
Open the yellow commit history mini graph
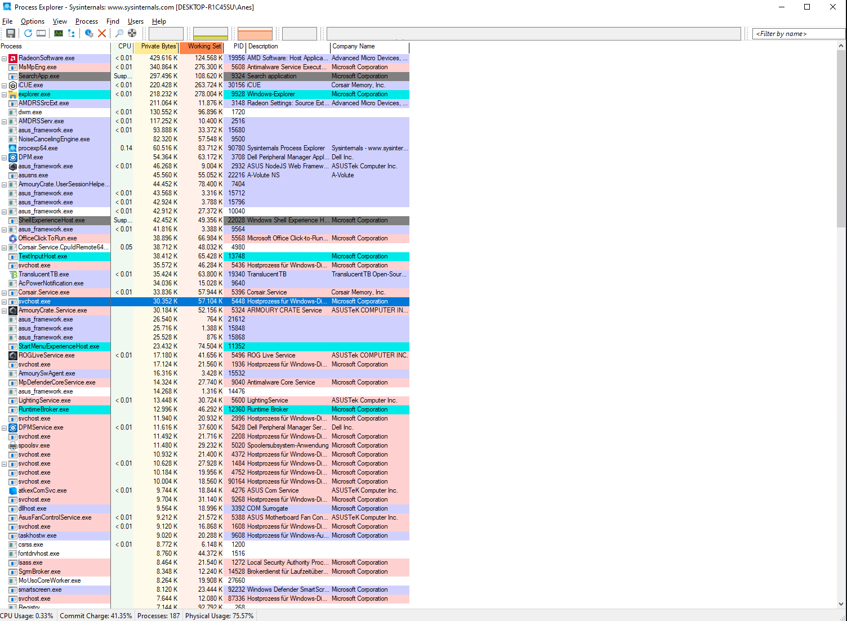pos(211,34)
